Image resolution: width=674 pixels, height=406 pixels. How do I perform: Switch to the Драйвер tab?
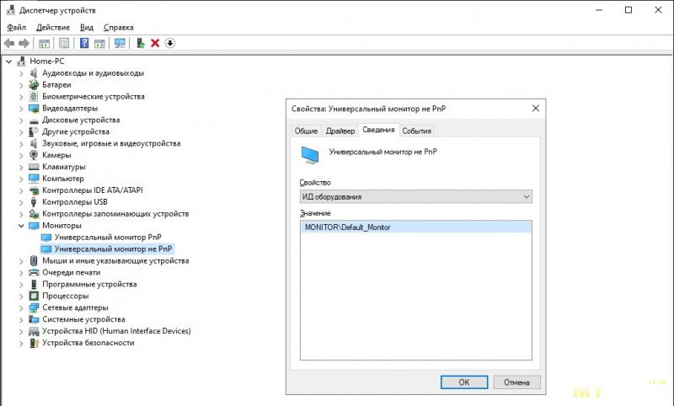pyautogui.click(x=340, y=131)
